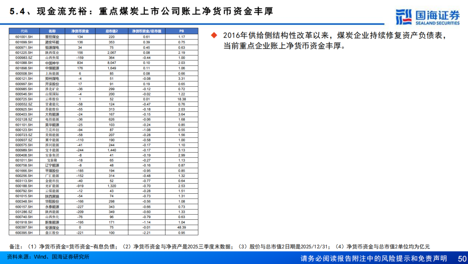
Task: Select the 兖矿能源 name cell
Action: 52,186
